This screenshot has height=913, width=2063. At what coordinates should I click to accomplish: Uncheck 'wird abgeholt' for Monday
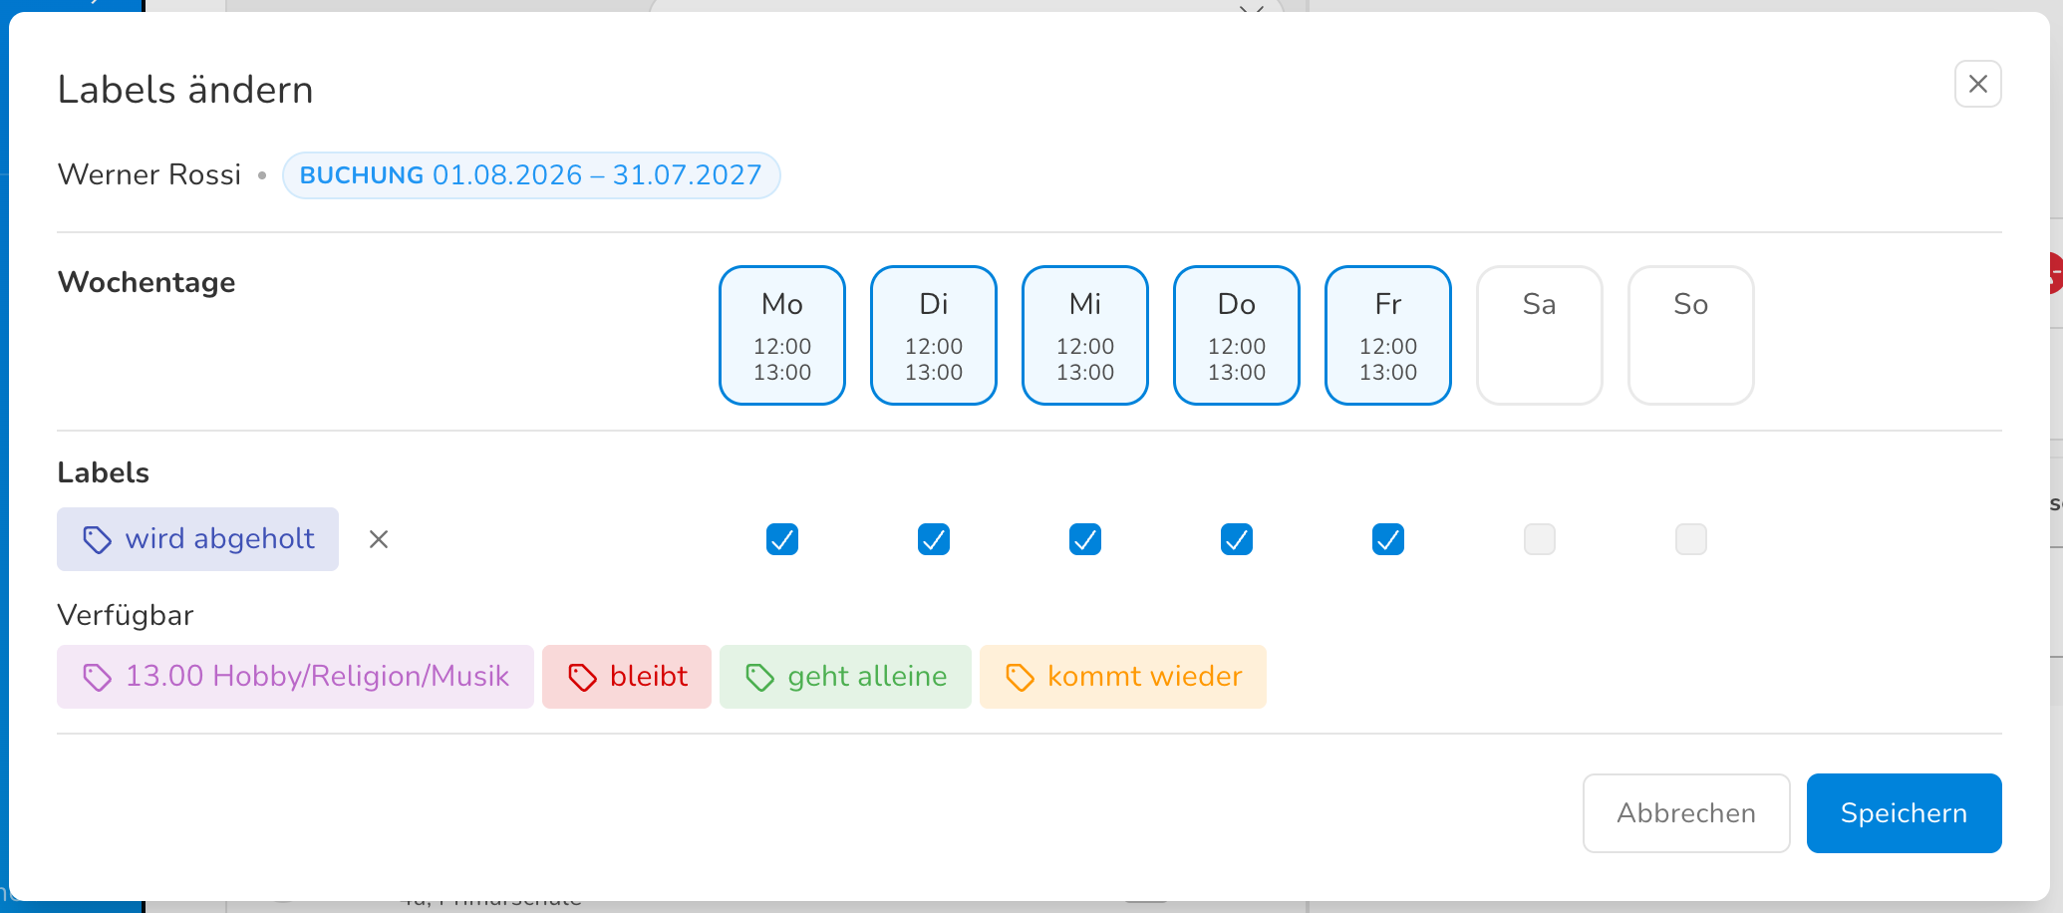(x=782, y=539)
